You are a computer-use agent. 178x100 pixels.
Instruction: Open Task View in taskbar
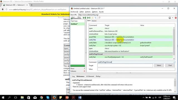tap(16, 97)
